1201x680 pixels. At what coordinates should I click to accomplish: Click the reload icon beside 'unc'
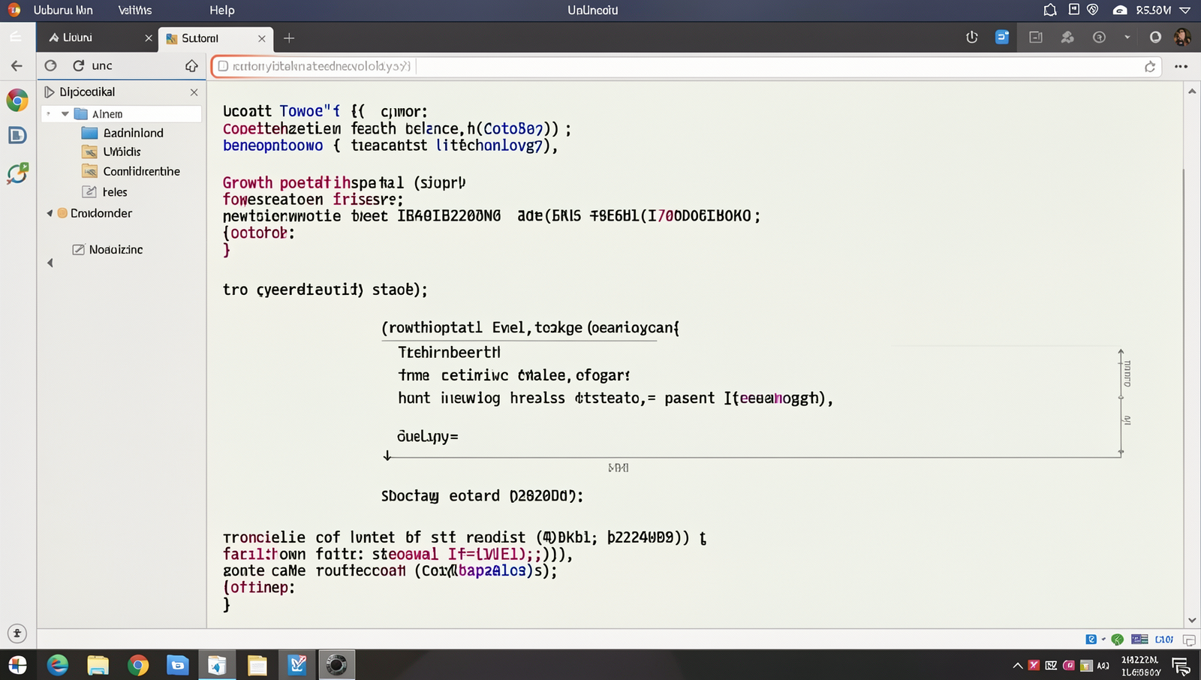pos(78,65)
